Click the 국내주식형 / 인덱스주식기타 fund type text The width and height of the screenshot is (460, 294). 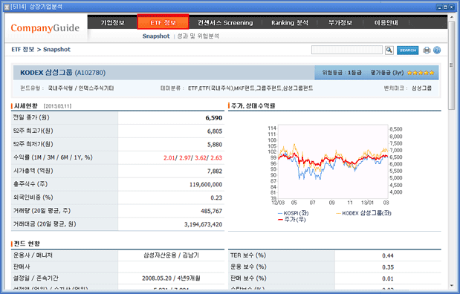81,88
